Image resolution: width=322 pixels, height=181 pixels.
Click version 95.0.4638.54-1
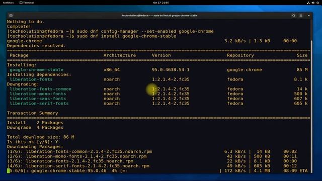coord(171,70)
